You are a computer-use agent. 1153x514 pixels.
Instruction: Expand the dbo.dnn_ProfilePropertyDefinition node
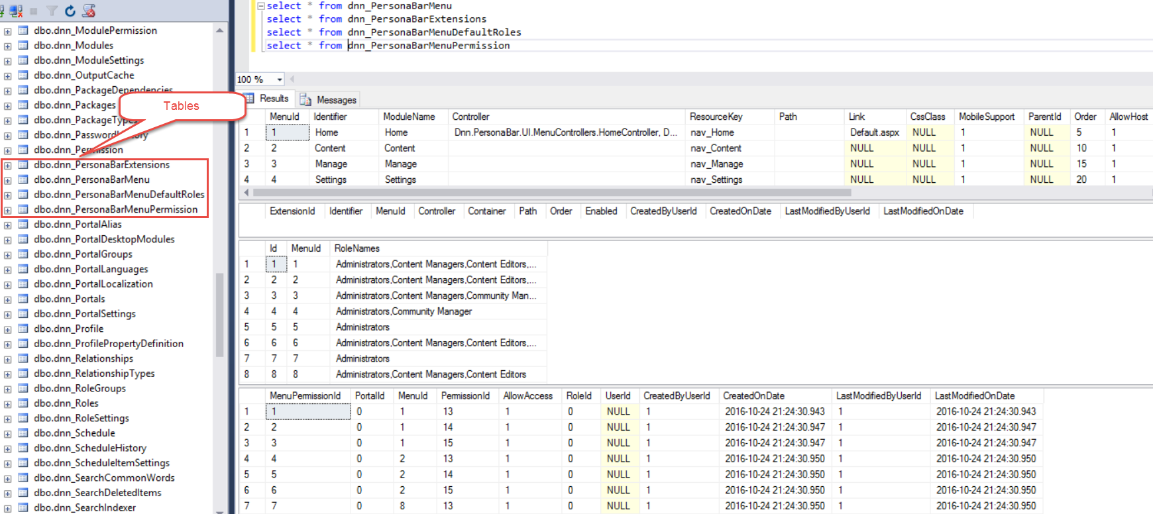7,344
